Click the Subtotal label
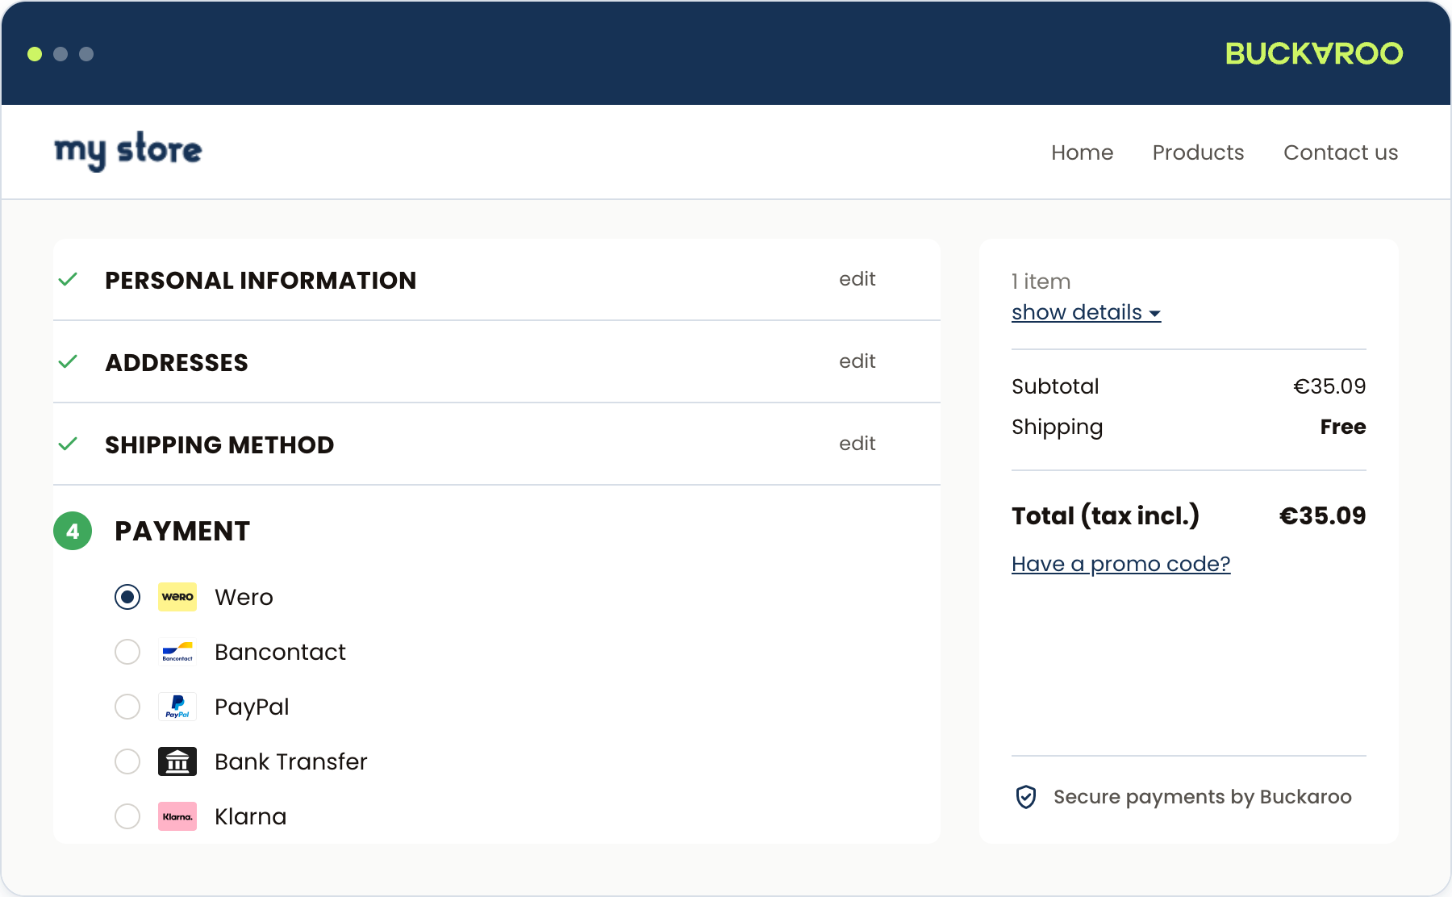The height and width of the screenshot is (897, 1452). pos(1055,386)
